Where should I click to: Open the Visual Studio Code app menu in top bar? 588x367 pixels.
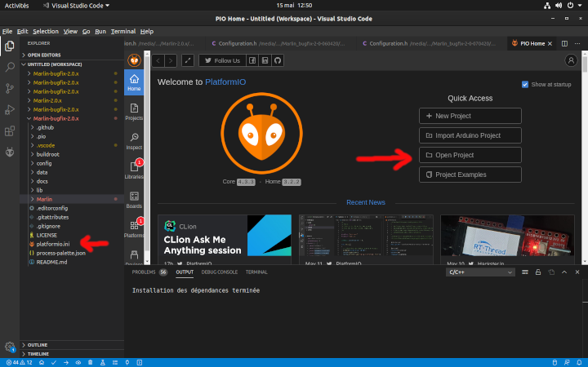(76, 6)
